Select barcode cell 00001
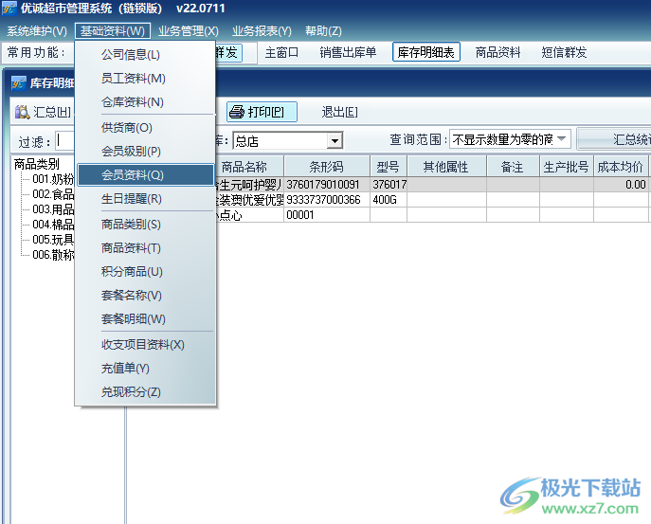This screenshot has height=524, width=651. (x=327, y=215)
